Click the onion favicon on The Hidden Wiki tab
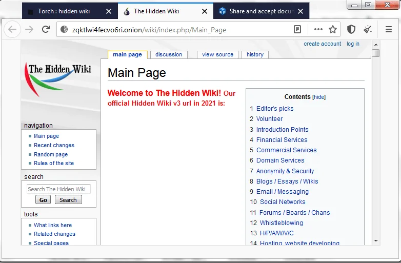The width and height of the screenshot is (401, 263). click(x=127, y=11)
